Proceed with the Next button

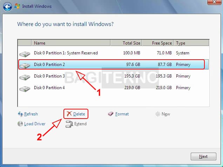click(203, 156)
